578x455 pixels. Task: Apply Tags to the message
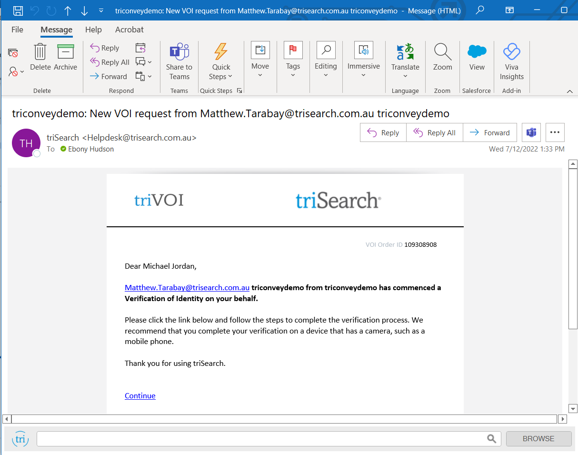(x=293, y=57)
